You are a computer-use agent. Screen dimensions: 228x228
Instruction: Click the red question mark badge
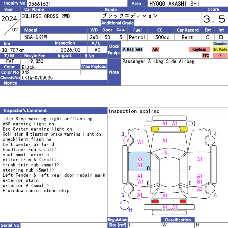(220, 56)
